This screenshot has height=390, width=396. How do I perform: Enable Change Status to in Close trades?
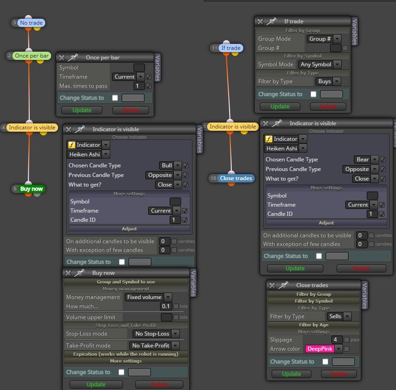tap(325, 362)
